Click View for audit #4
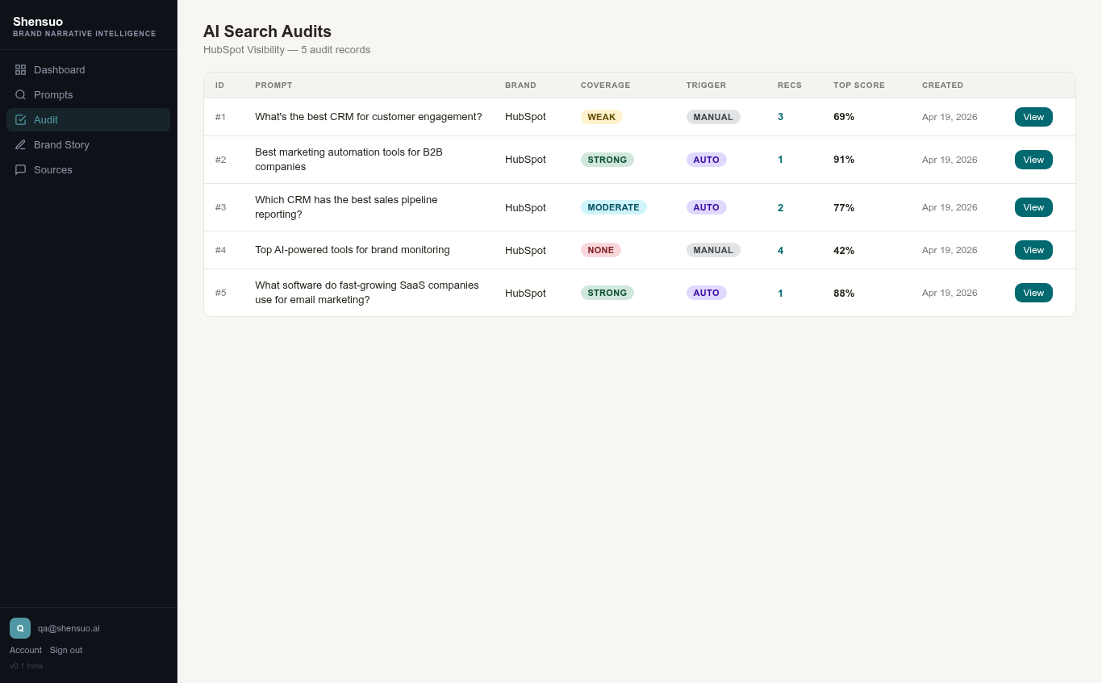The height and width of the screenshot is (683, 1102). [1033, 250]
